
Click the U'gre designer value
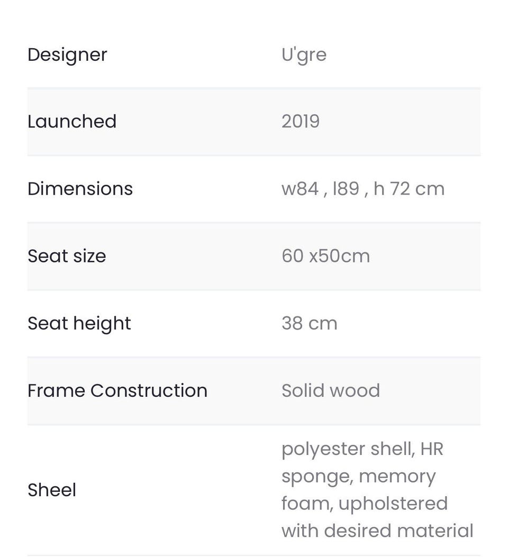click(304, 54)
